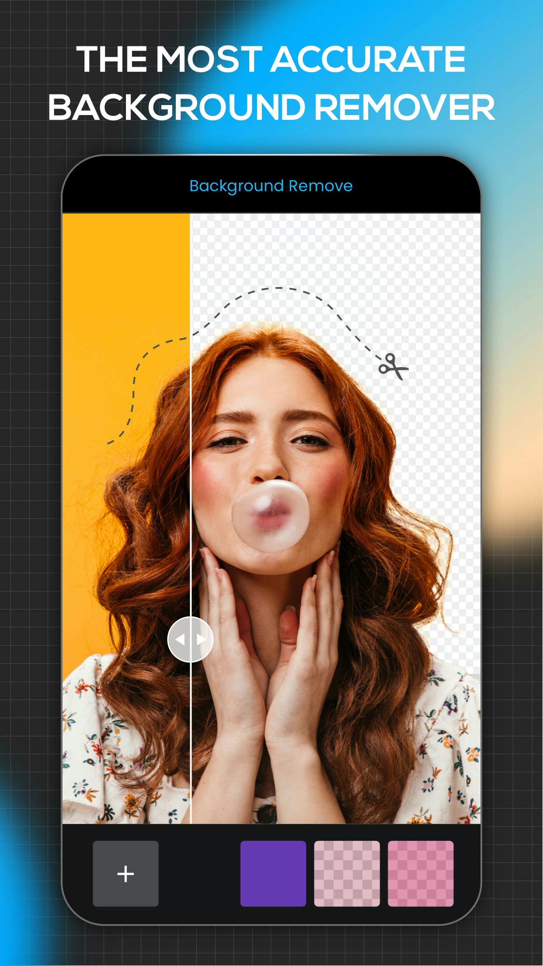Choose the light pink checkered swatch
Screen dimensions: 543x966
point(347,873)
